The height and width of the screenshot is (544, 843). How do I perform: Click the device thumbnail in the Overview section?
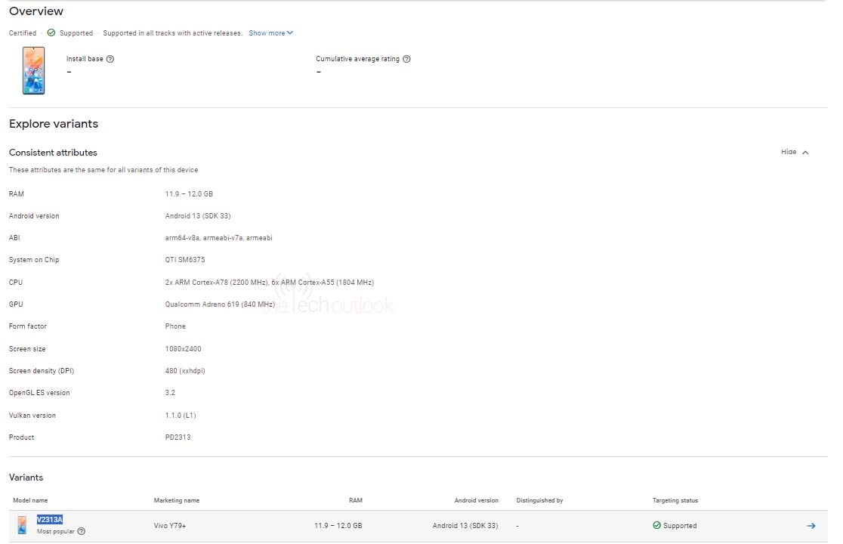33,70
